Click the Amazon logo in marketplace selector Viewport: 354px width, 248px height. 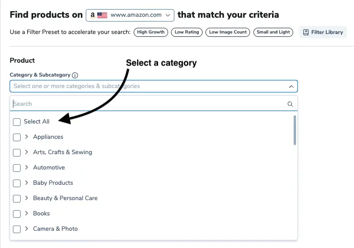[92, 15]
